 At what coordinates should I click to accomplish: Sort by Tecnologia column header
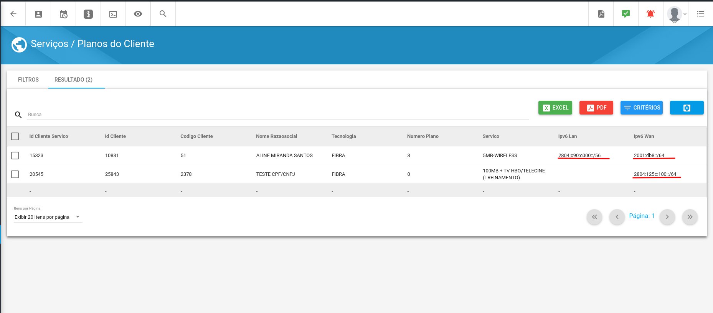(x=343, y=136)
